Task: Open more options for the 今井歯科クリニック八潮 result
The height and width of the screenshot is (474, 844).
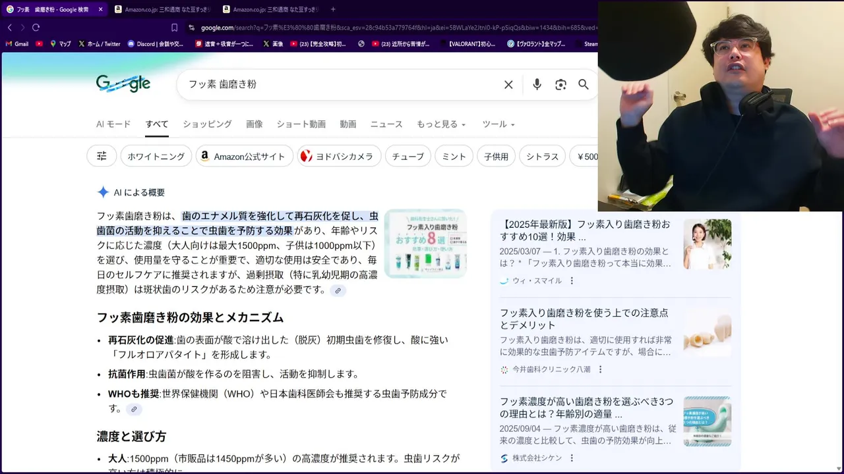Action: (x=600, y=369)
